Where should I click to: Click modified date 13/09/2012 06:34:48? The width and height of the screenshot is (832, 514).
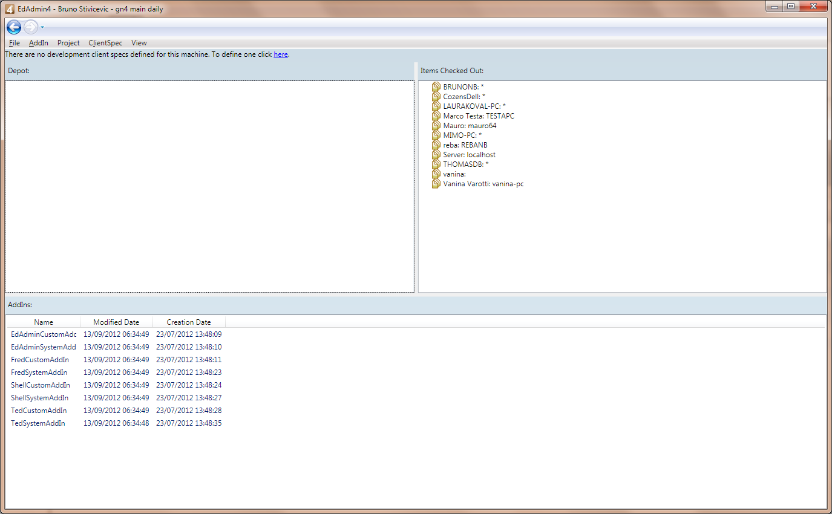click(116, 423)
